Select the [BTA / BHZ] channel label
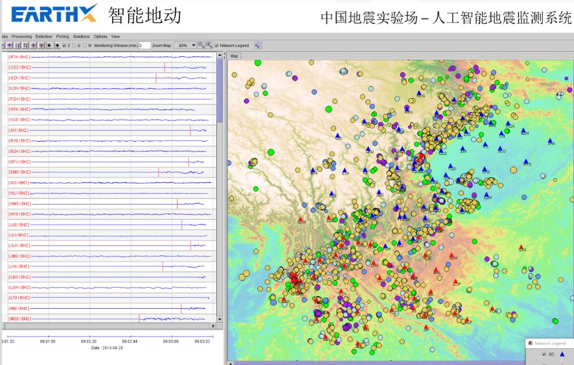 click(19, 57)
